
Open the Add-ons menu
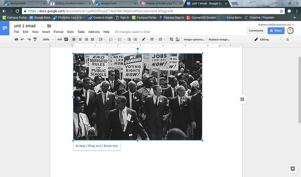(94, 32)
